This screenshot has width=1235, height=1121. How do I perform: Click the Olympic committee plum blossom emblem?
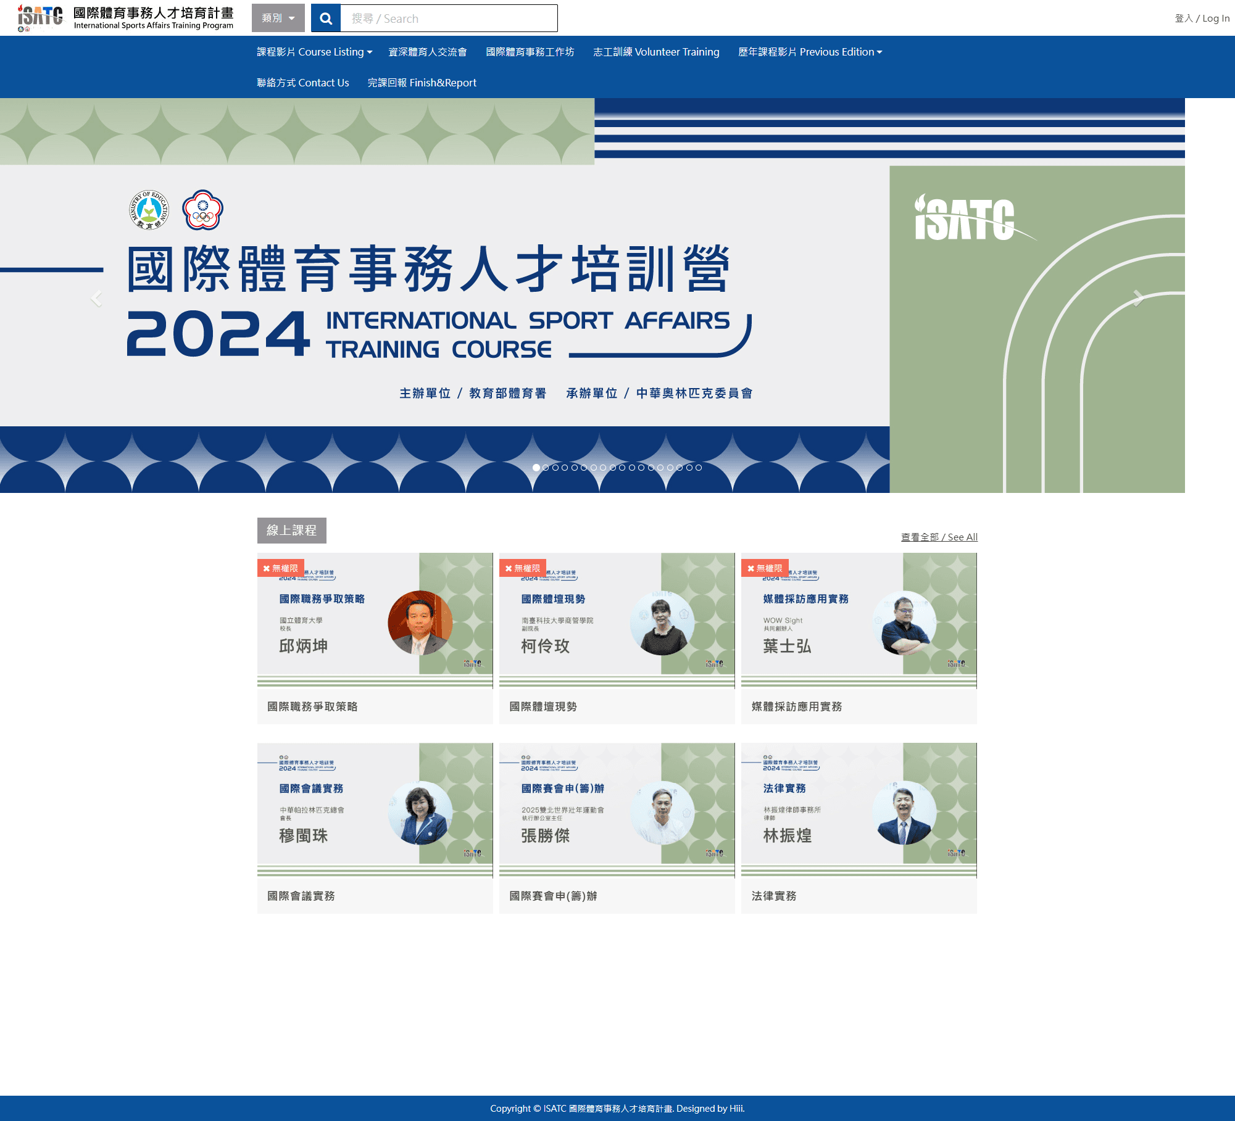(202, 210)
